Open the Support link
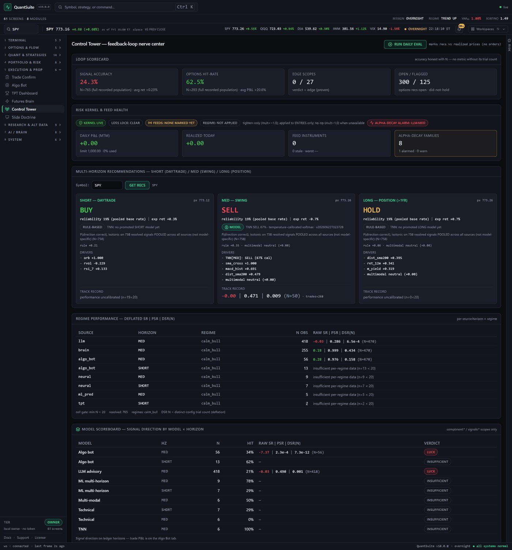The width and height of the screenshot is (512, 550). (23, 538)
